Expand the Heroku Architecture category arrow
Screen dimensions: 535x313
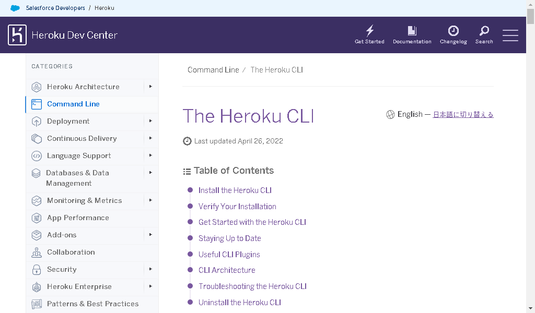pos(150,87)
